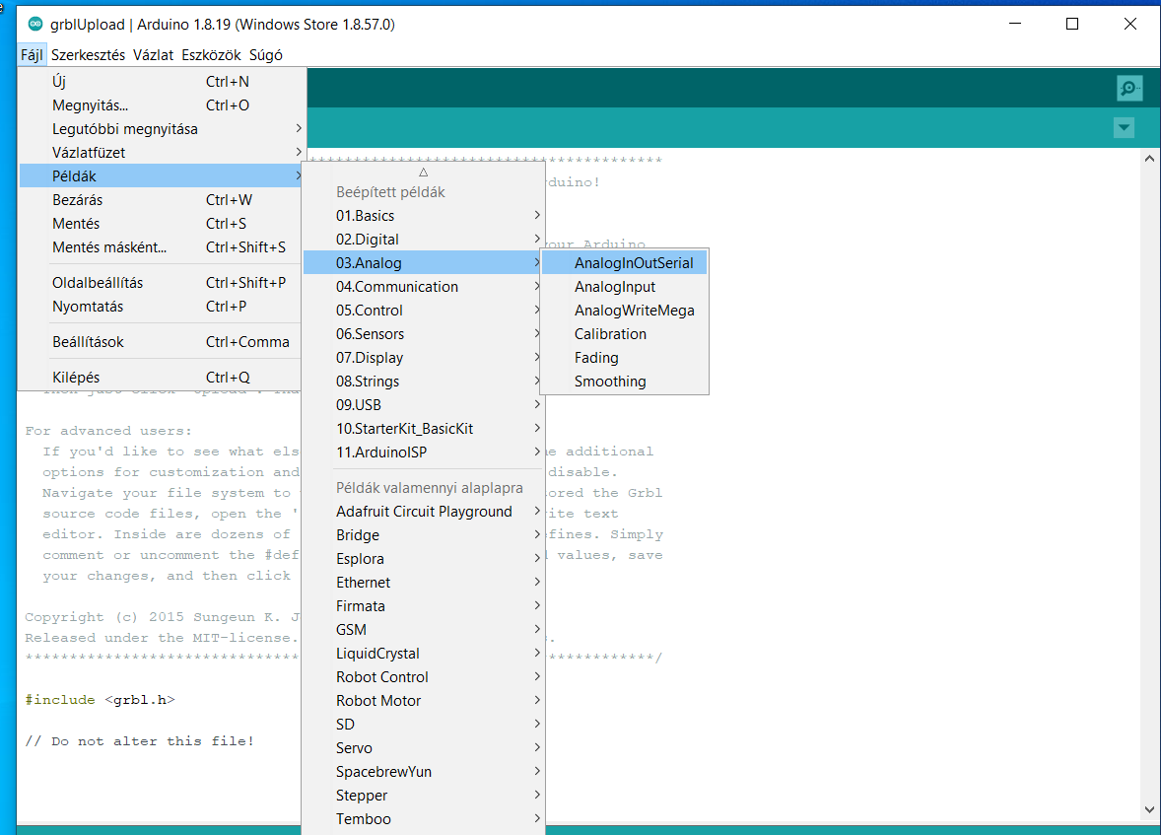
Task: Maximize the Arduino window
Action: (x=1072, y=24)
